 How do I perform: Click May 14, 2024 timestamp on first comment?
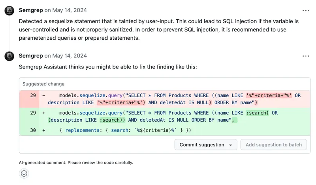point(69,10)
